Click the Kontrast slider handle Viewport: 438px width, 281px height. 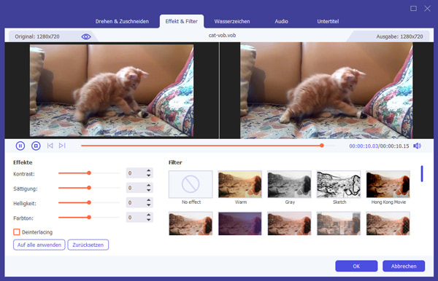click(89, 173)
